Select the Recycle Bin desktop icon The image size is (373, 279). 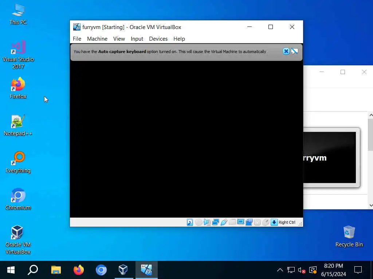pyautogui.click(x=349, y=236)
